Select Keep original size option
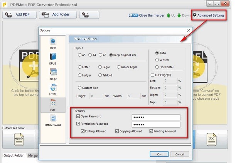Image resolution: width=236 pixels, height=163 pixels. tap(111, 55)
